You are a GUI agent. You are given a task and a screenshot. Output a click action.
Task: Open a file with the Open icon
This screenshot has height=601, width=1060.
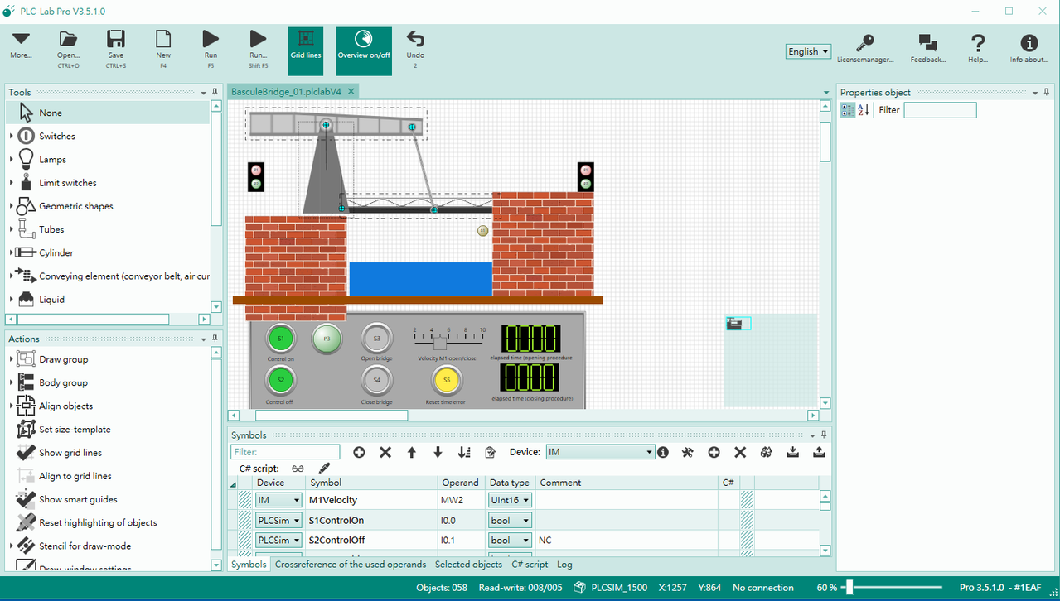(x=68, y=40)
